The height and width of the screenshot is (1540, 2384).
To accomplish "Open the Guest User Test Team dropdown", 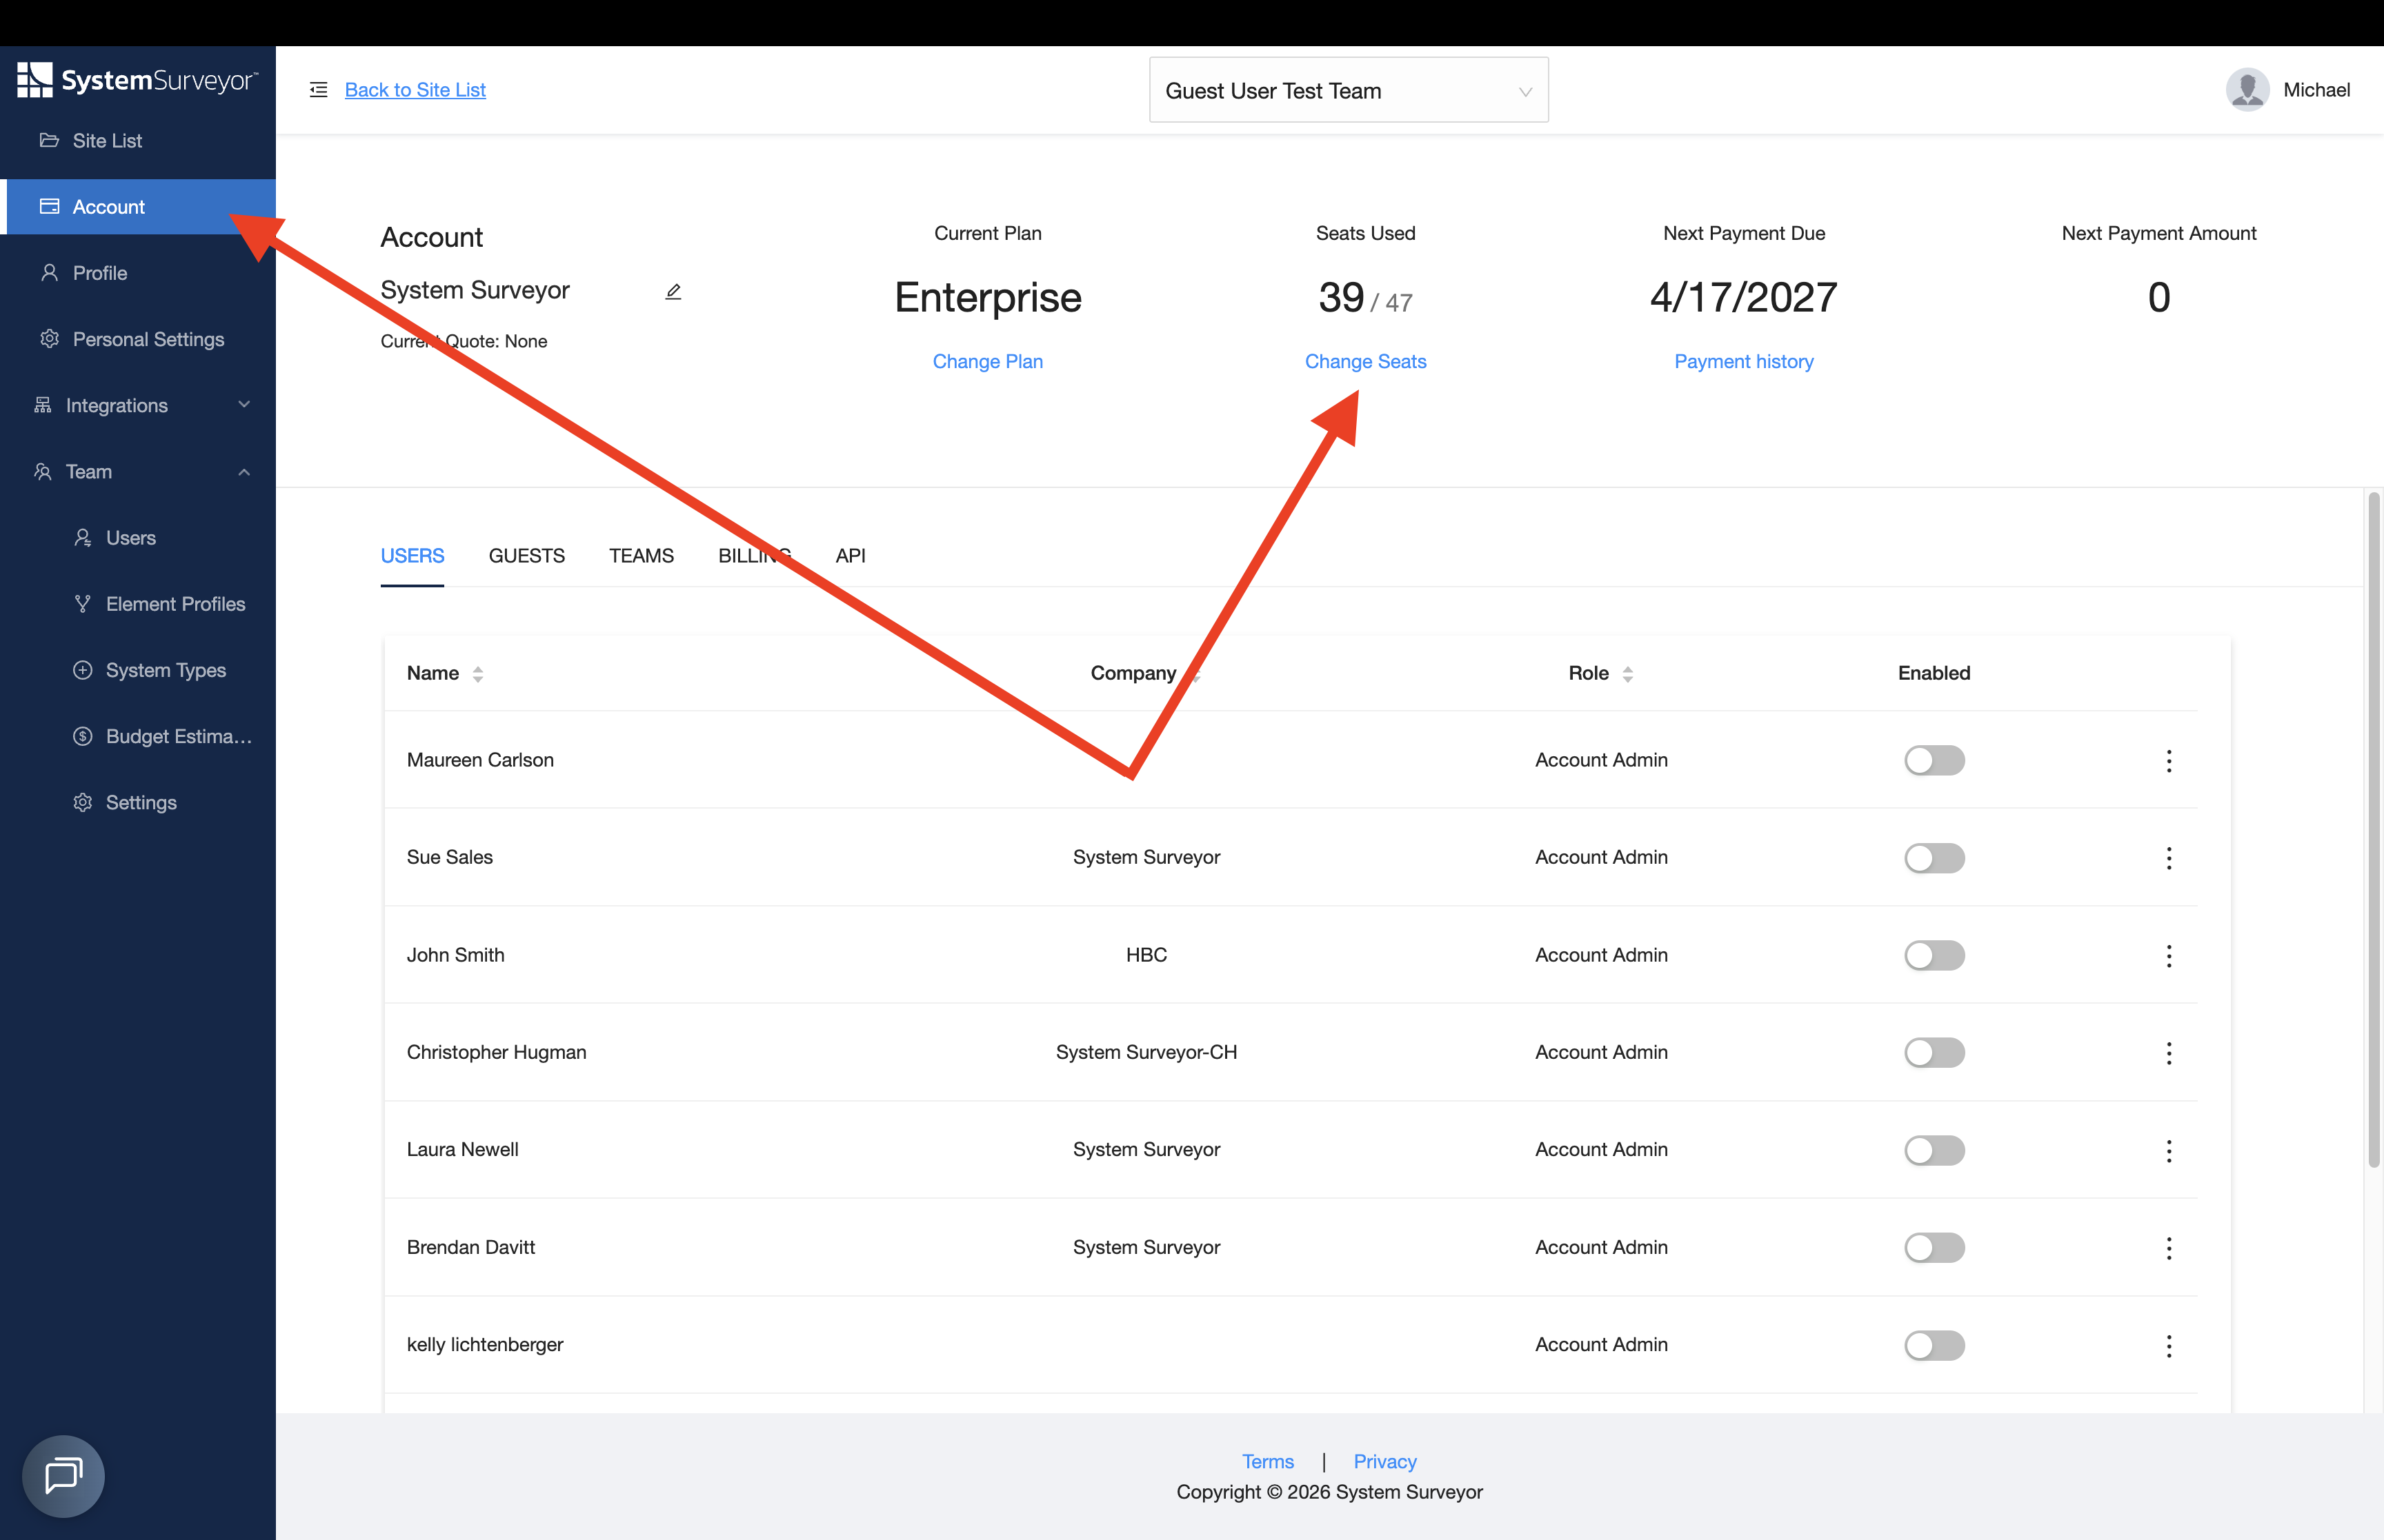I will [x=1349, y=90].
